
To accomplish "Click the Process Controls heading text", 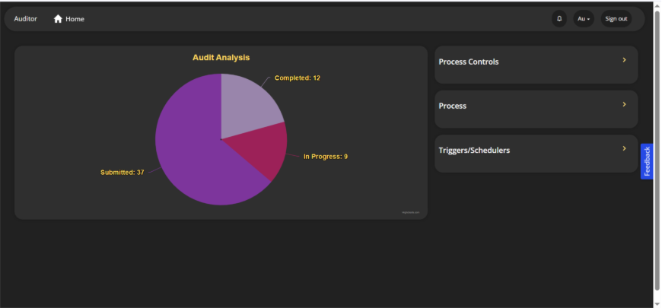I will [469, 62].
